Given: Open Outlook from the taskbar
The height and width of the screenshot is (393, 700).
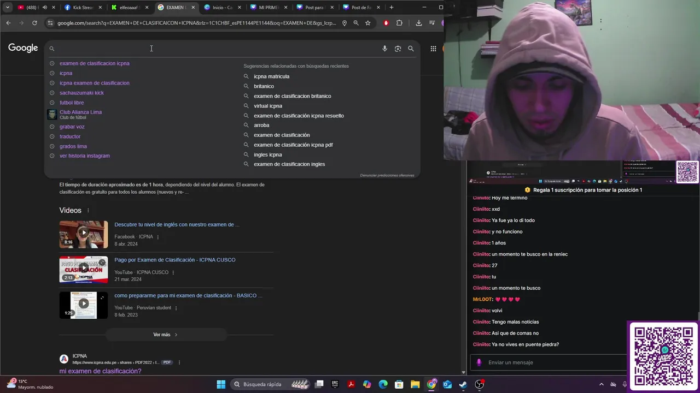Looking at the screenshot, I should pos(447,384).
